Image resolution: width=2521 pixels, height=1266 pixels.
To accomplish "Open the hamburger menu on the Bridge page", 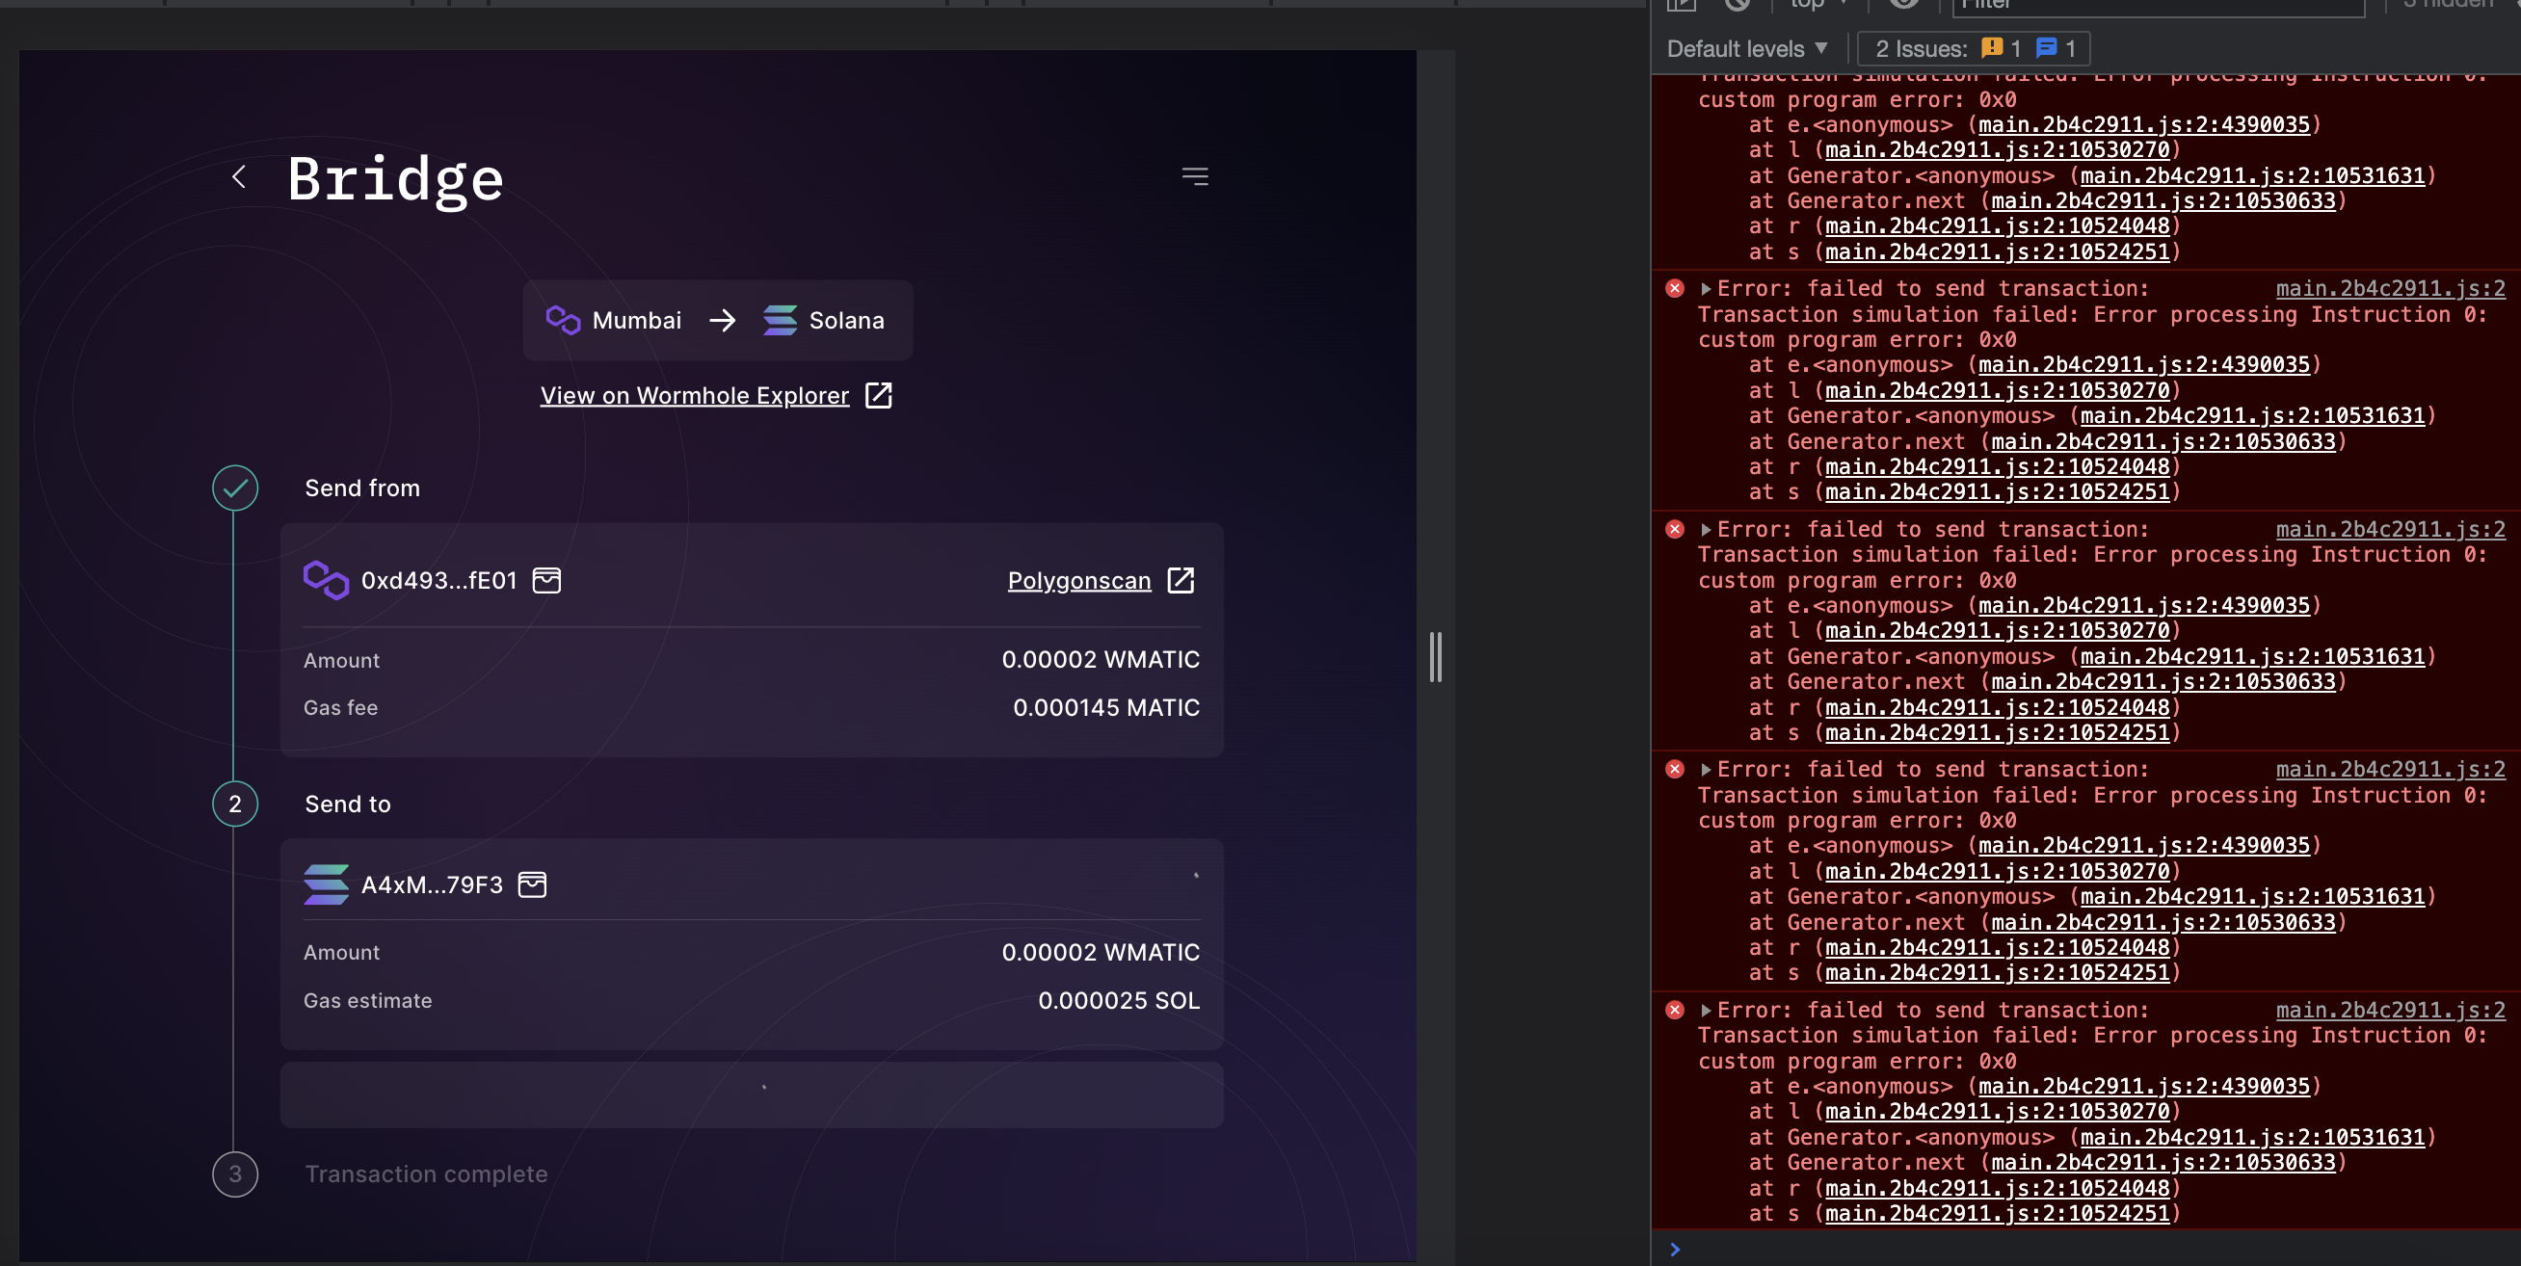I will click(1195, 176).
